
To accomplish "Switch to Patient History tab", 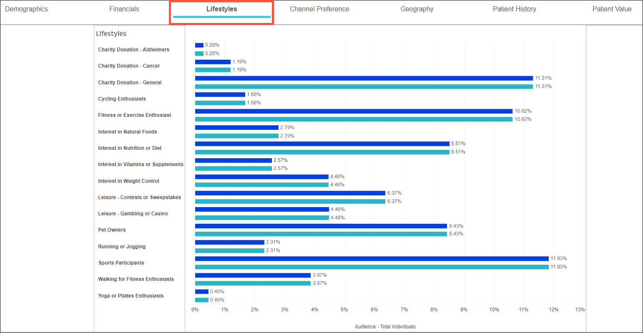I will pos(515,9).
